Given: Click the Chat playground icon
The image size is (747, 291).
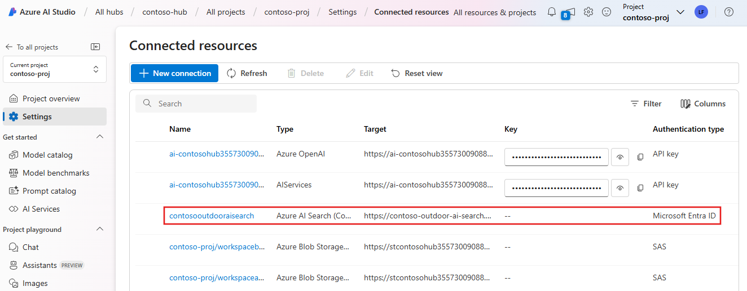Looking at the screenshot, I should pyautogui.click(x=14, y=247).
